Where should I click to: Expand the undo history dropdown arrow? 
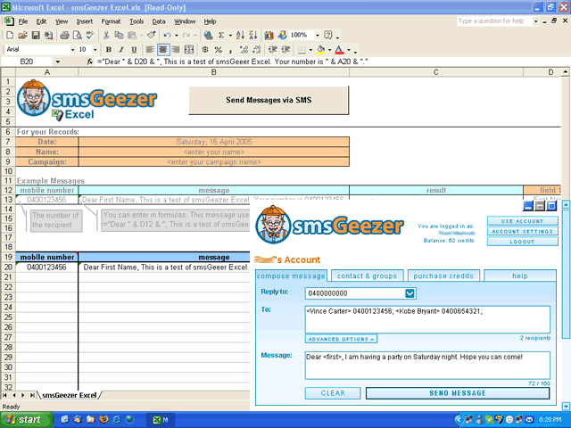177,36
